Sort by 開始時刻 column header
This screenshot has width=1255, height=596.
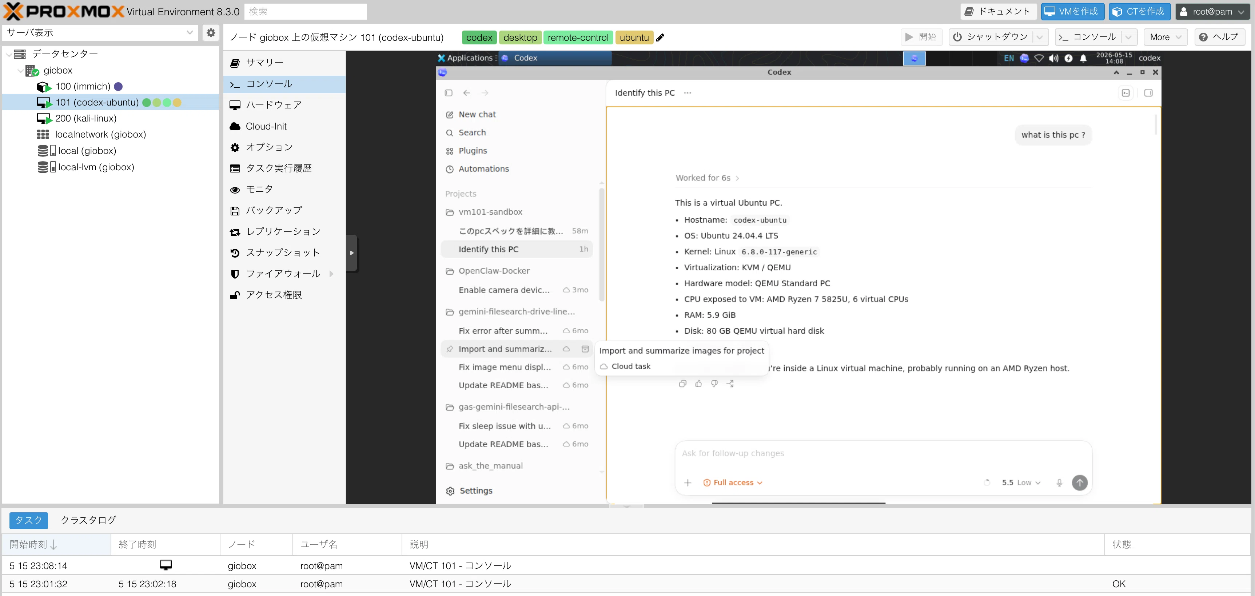click(56, 545)
